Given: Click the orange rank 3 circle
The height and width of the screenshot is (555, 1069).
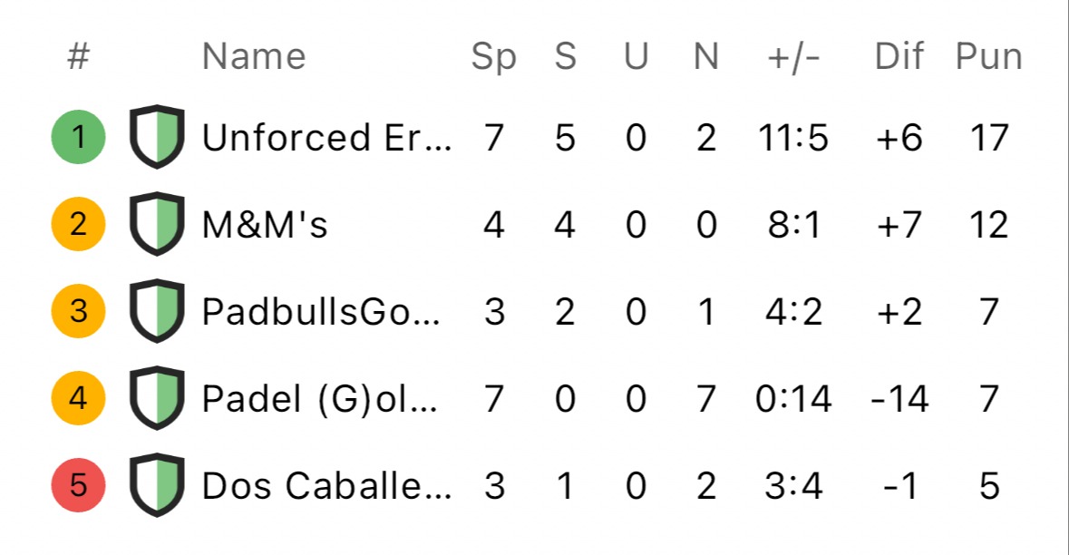Looking at the screenshot, I should point(78,311).
